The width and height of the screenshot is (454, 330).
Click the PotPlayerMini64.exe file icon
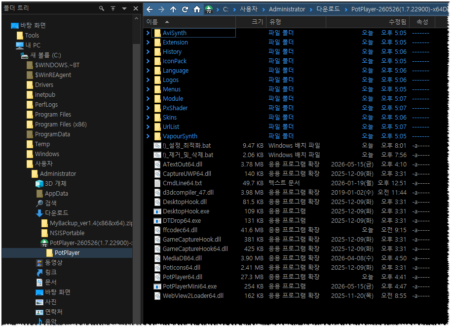click(157, 287)
